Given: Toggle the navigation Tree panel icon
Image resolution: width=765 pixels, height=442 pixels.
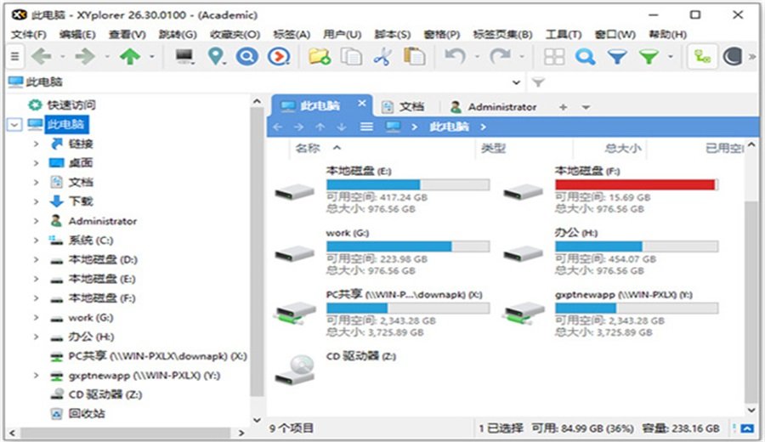Looking at the screenshot, I should tap(701, 57).
